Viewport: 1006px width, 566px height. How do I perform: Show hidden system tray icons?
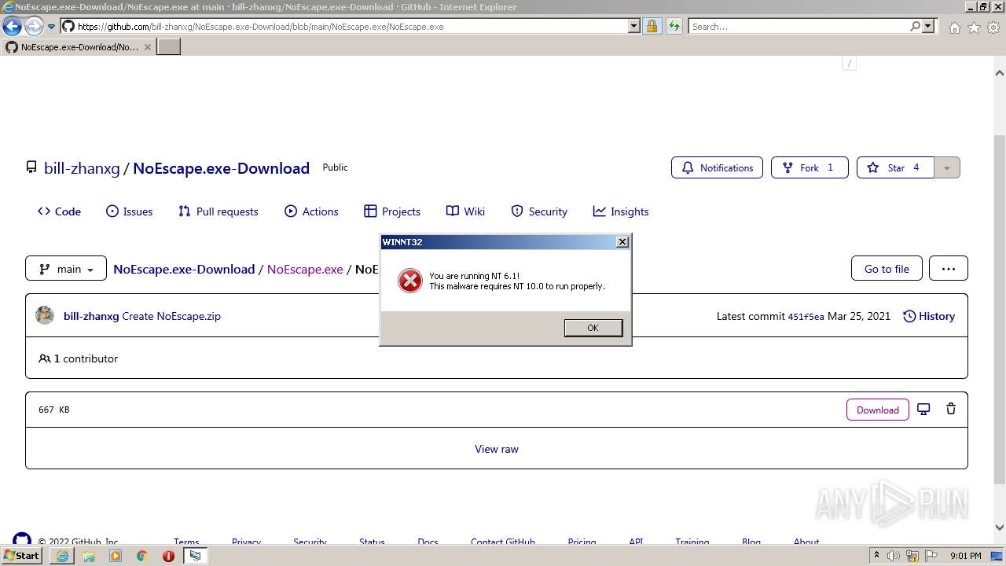click(x=876, y=556)
